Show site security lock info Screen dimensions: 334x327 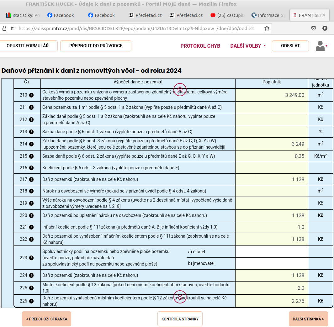(x=4, y=28)
